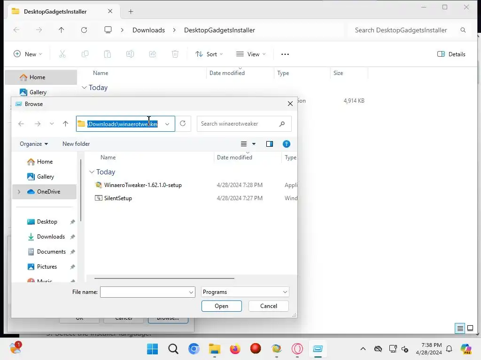Viewport: 481px width, 360px height.
Task: Open taskbar Search
Action: pyautogui.click(x=173, y=349)
